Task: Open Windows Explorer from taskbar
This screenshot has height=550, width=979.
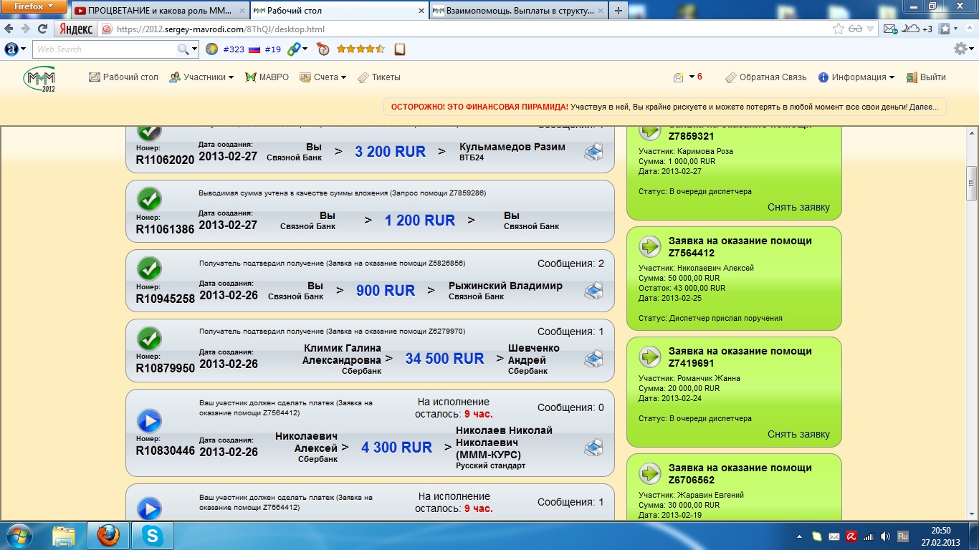Action: [x=63, y=536]
